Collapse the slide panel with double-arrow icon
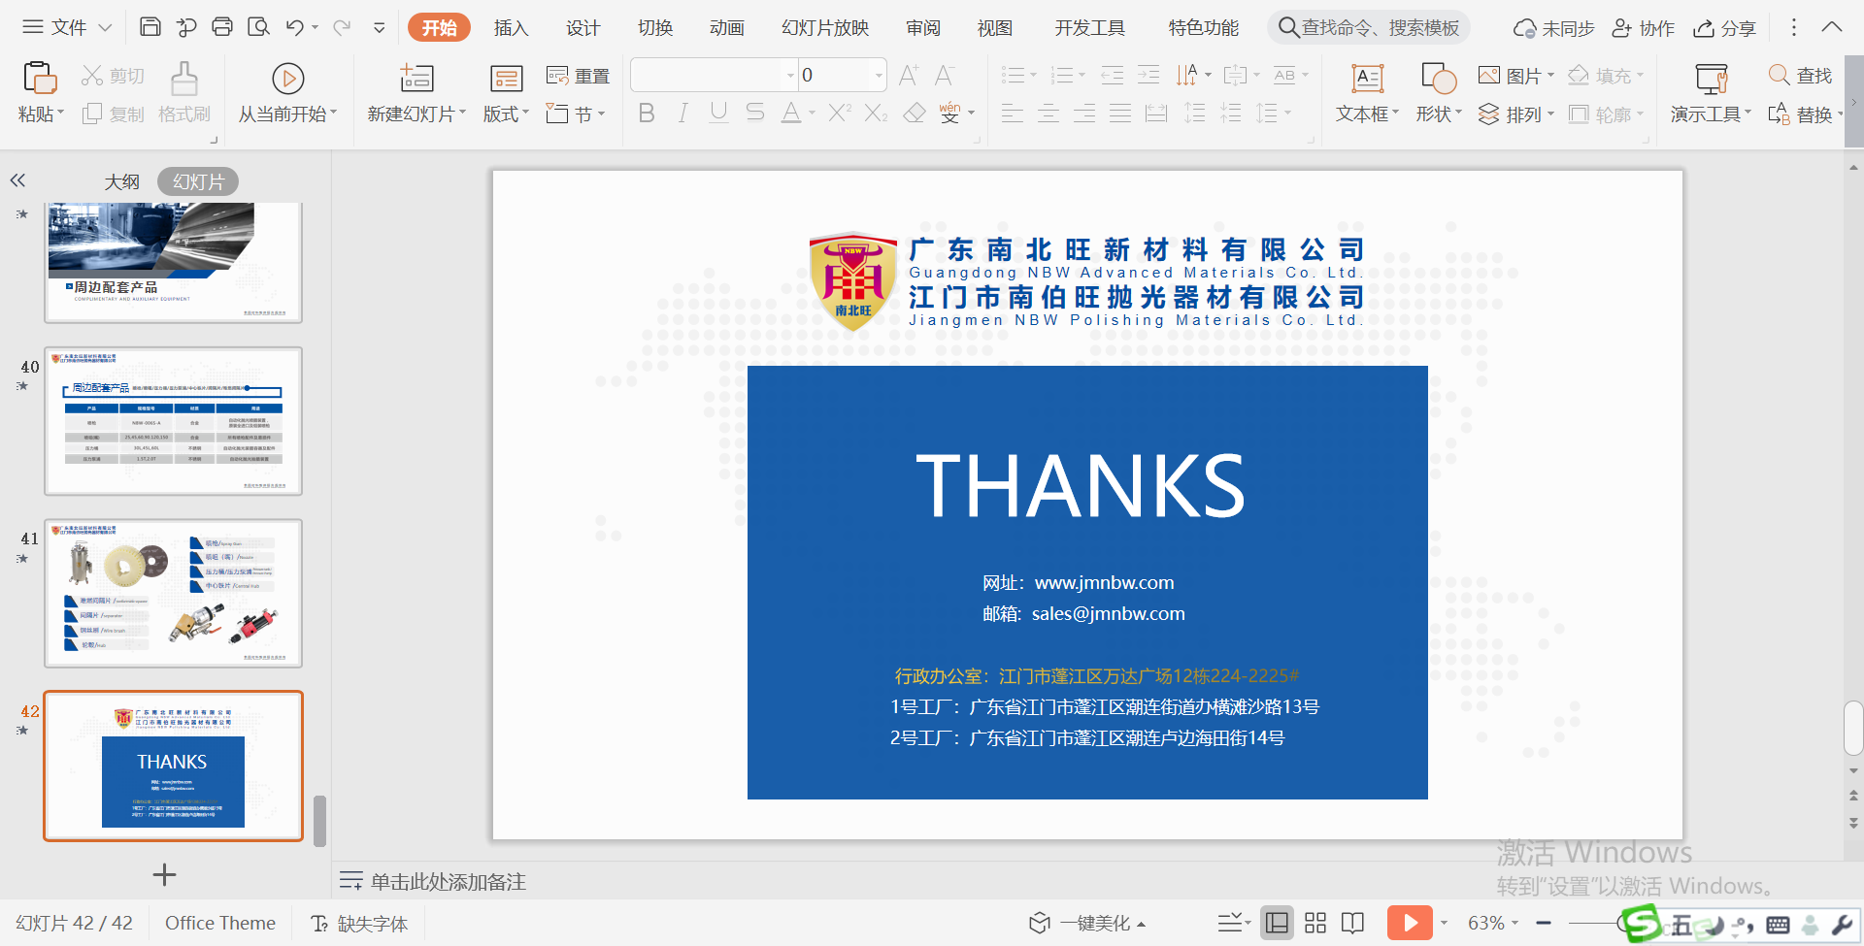The height and width of the screenshot is (946, 1864). click(17, 180)
